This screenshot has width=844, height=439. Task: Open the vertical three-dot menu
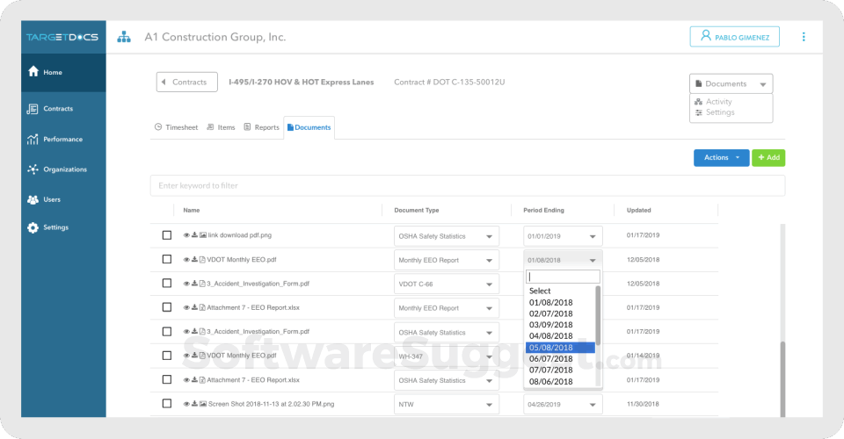pyautogui.click(x=803, y=37)
